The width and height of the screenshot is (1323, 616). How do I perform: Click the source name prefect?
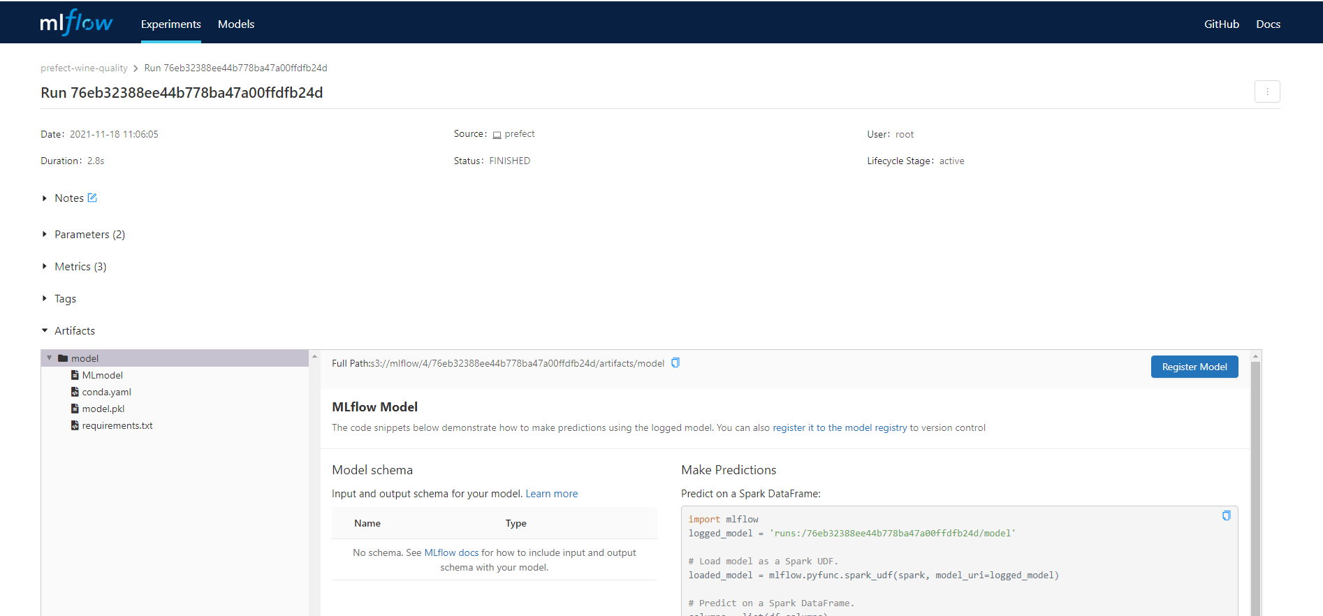click(520, 134)
